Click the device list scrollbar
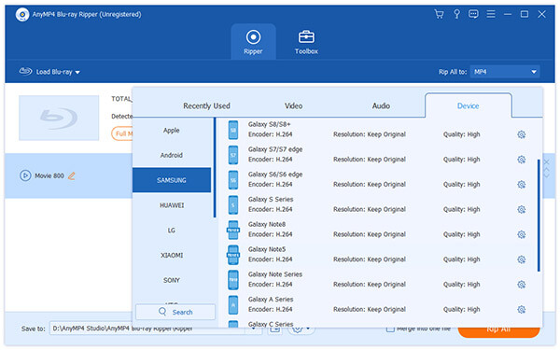 tap(539, 216)
